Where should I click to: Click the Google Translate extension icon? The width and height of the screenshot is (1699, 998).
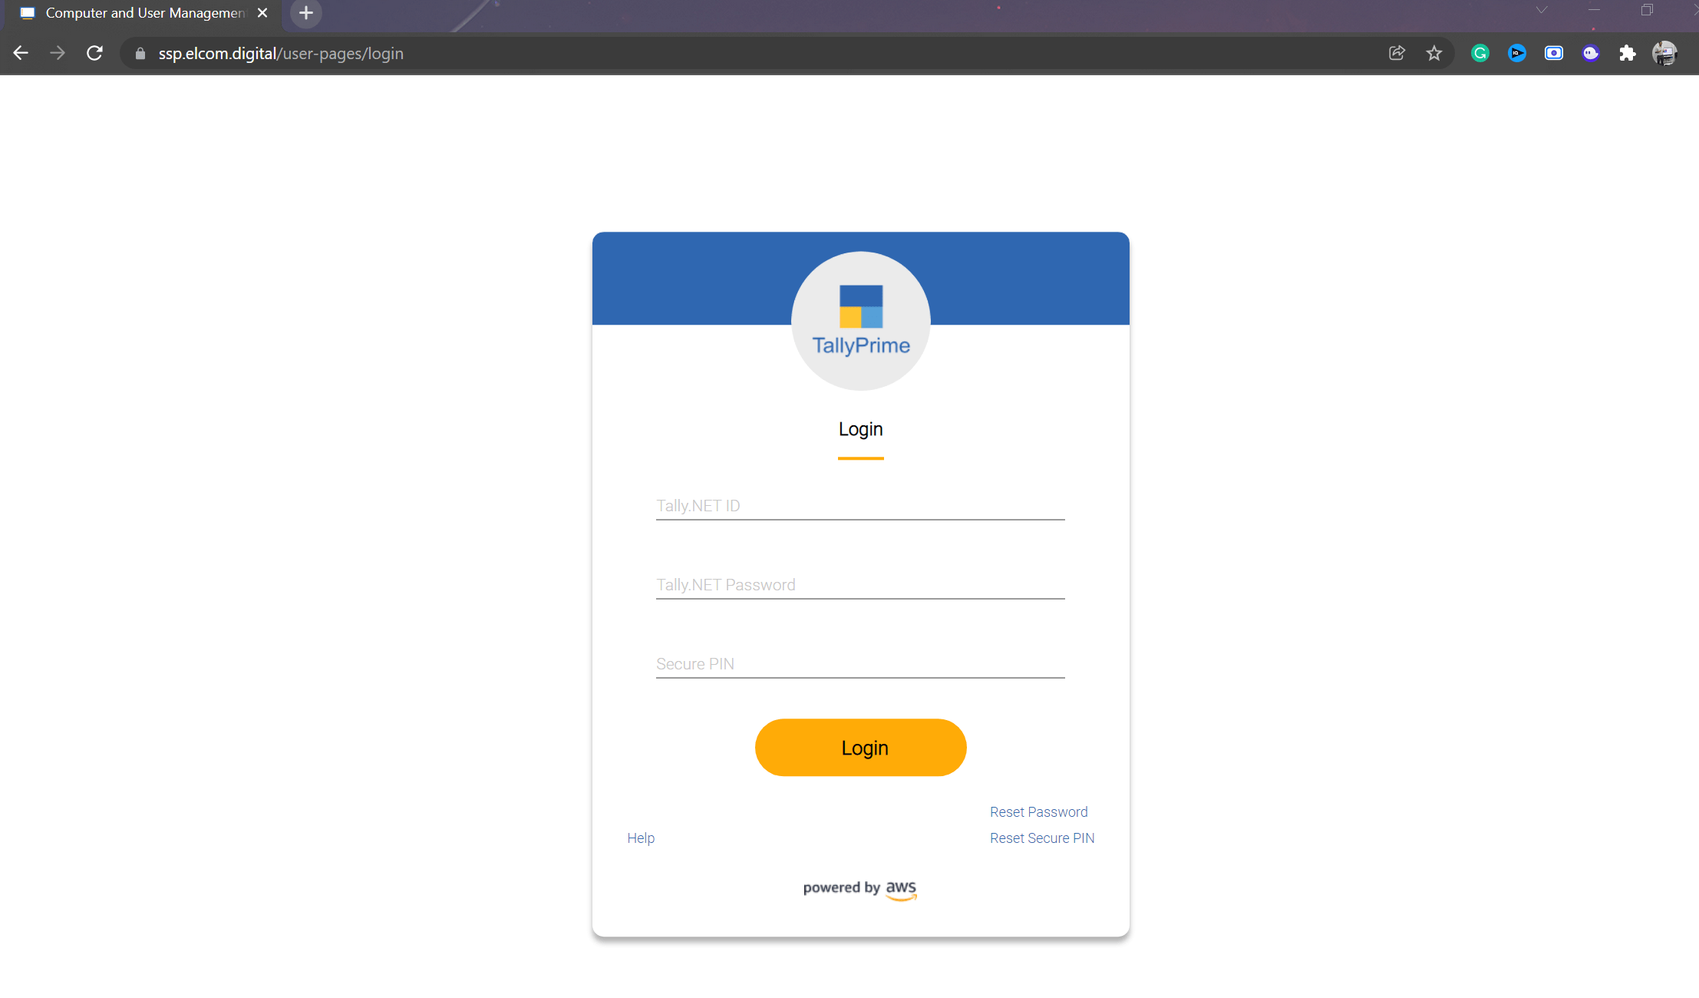[x=1480, y=54]
